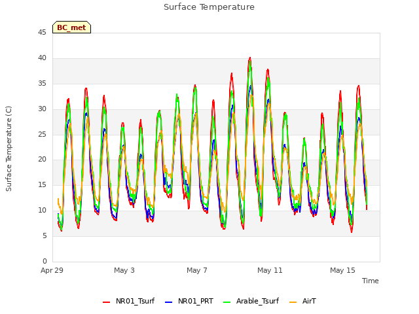Toggle the Arable_Tsurf legend entry
The image size is (419, 314).
(251, 301)
